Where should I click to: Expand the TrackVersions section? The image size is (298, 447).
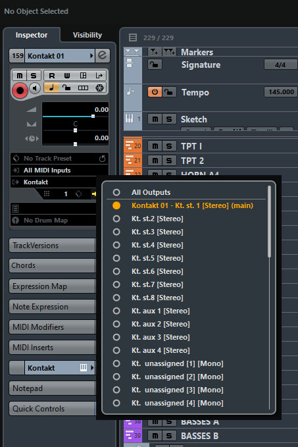point(52,245)
